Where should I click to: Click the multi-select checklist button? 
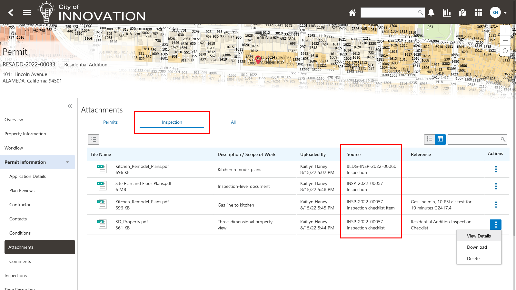[x=94, y=140]
